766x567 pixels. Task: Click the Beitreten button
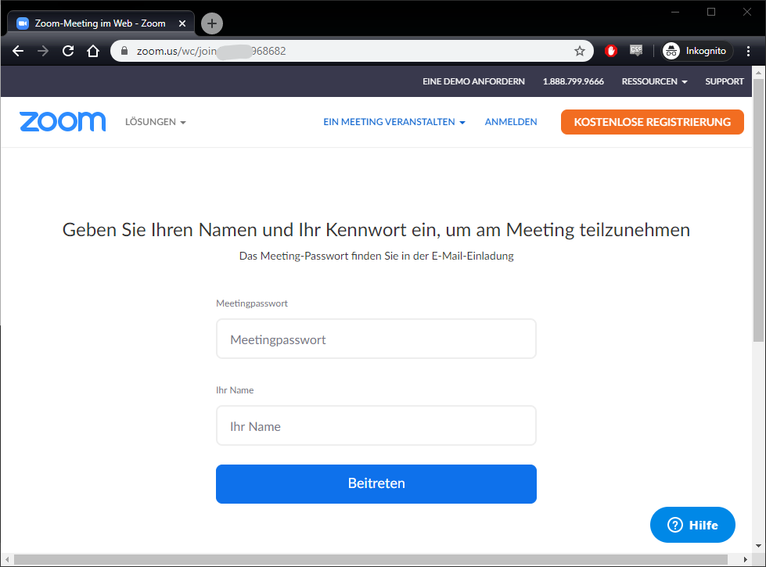tap(376, 483)
